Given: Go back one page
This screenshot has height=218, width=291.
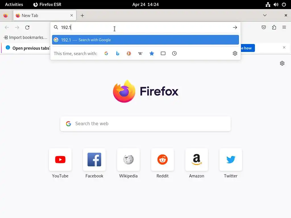Looking at the screenshot, I should [7, 28].
